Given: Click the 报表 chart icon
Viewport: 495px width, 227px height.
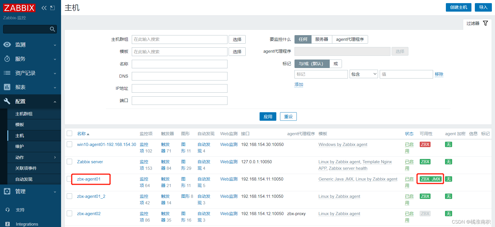Looking at the screenshot, I should coord(7,87).
